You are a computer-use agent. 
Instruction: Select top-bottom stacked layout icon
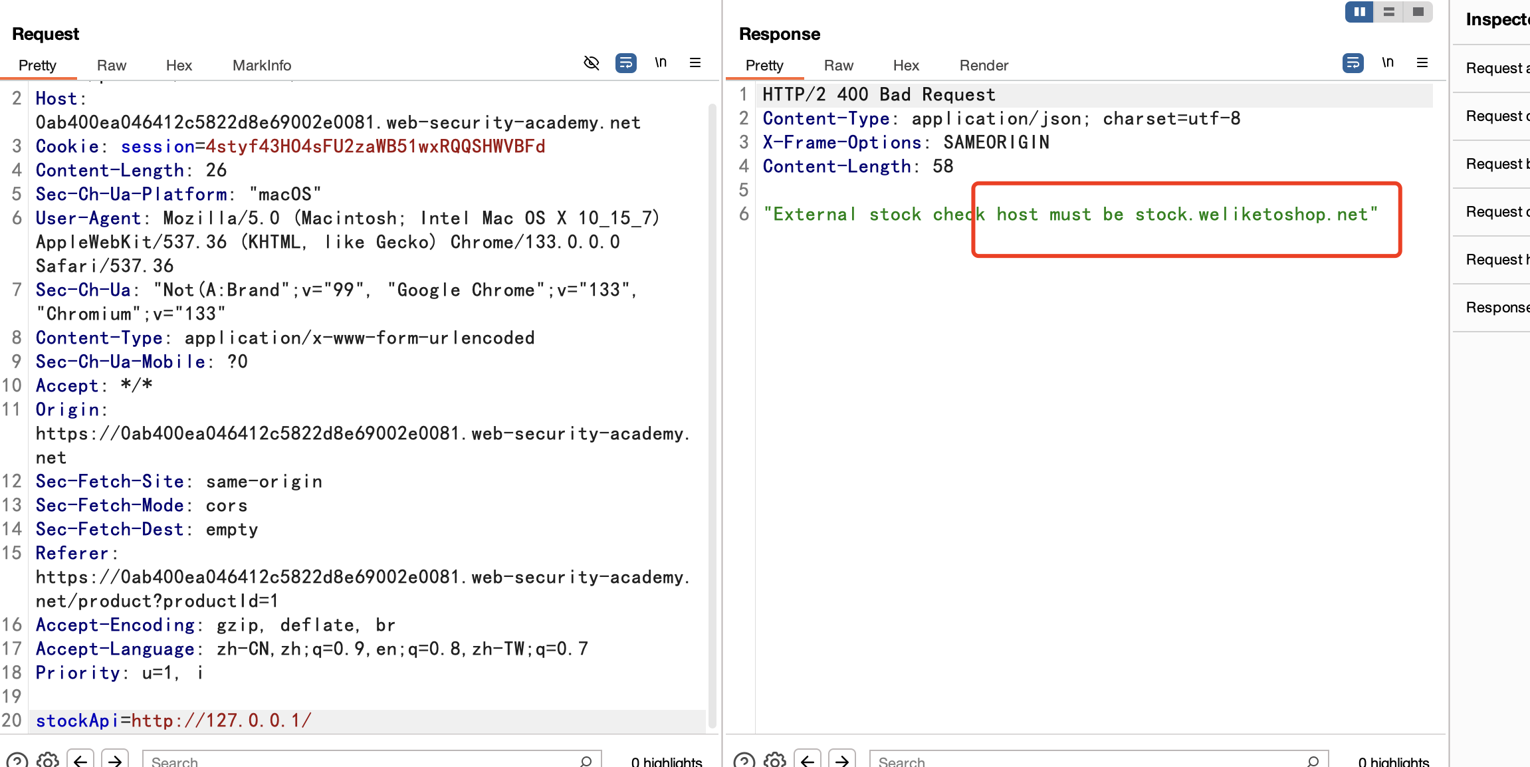click(x=1388, y=12)
